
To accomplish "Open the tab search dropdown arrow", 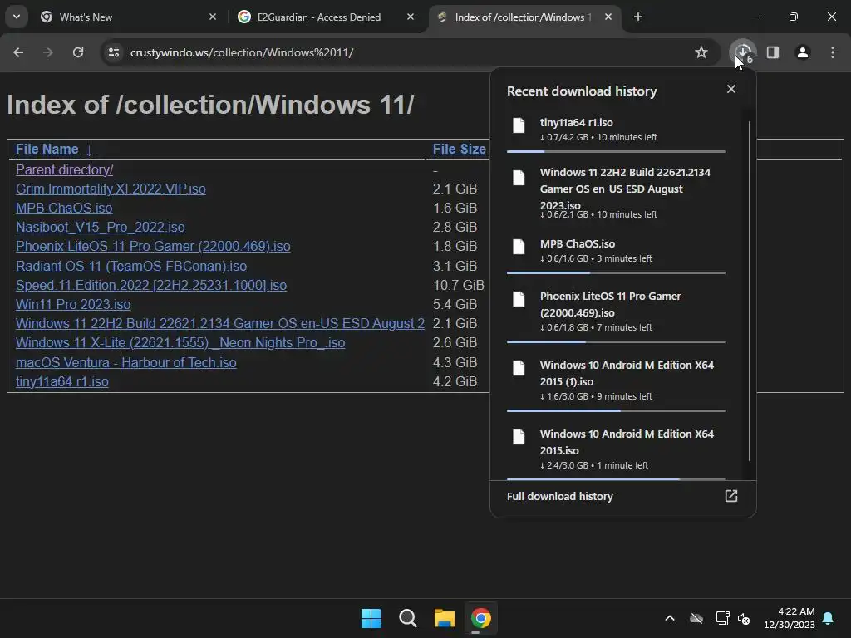I will pos(17,17).
